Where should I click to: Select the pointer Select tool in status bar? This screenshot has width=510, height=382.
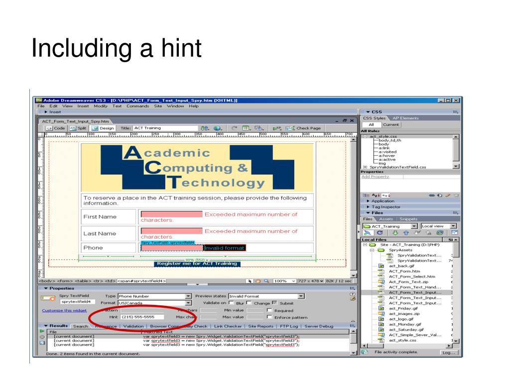250,281
